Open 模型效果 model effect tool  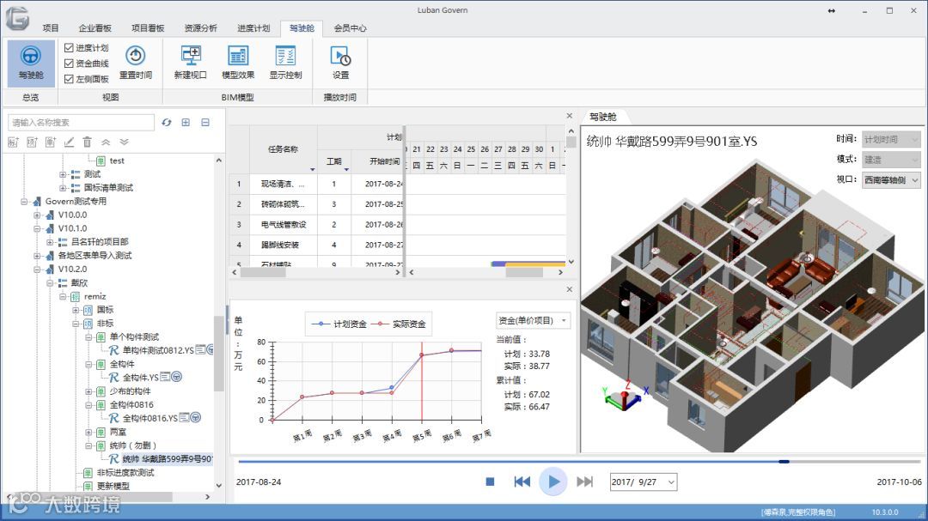(x=238, y=63)
